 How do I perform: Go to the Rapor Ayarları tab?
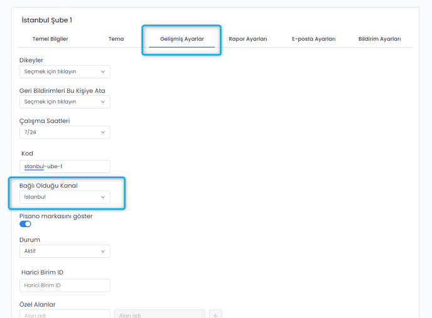pyautogui.click(x=247, y=39)
